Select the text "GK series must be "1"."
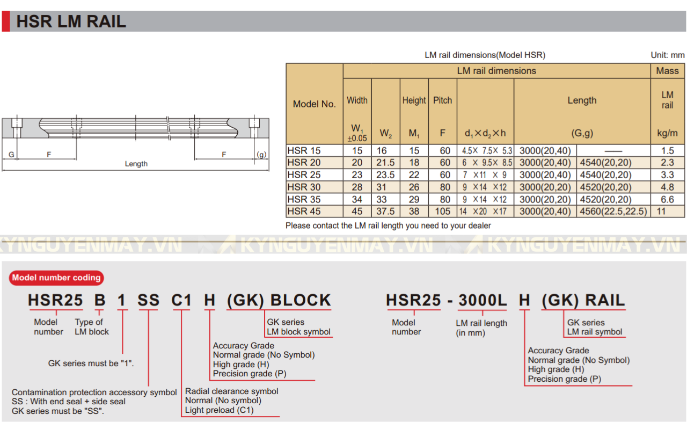The image size is (687, 422). [91, 363]
